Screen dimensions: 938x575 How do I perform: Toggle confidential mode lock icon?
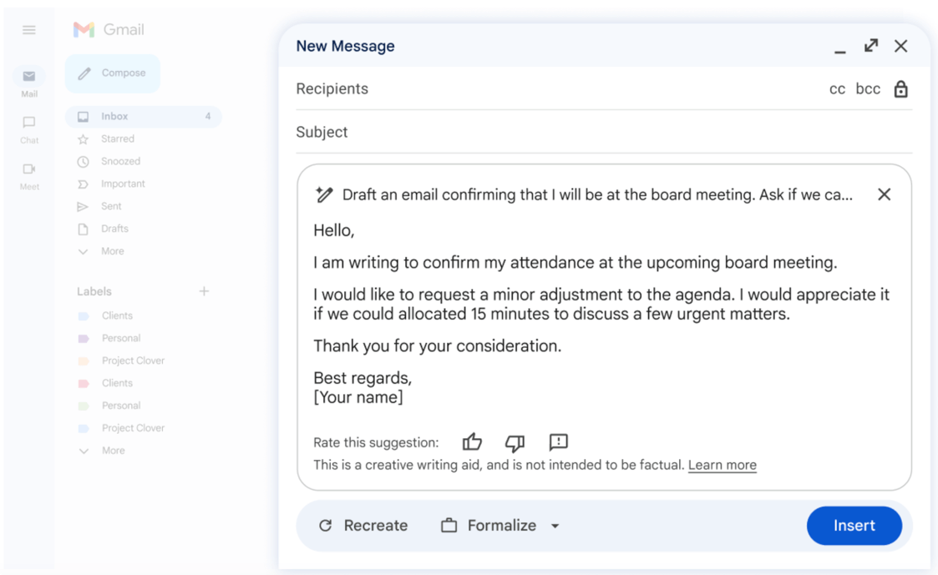click(x=901, y=89)
